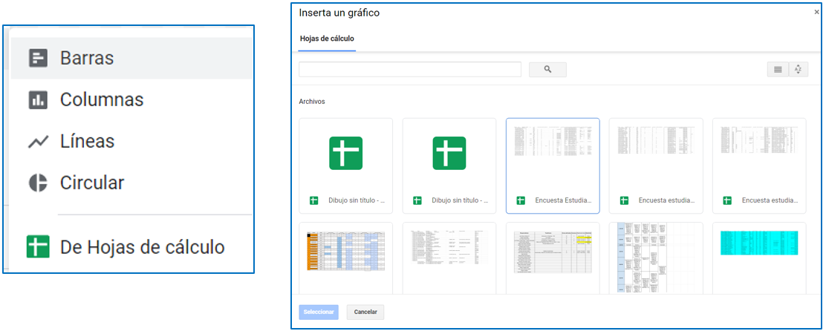826x331 pixels.
Task: Choose the highlighted Encuesta Estudia... spreadsheet
Action: point(553,165)
